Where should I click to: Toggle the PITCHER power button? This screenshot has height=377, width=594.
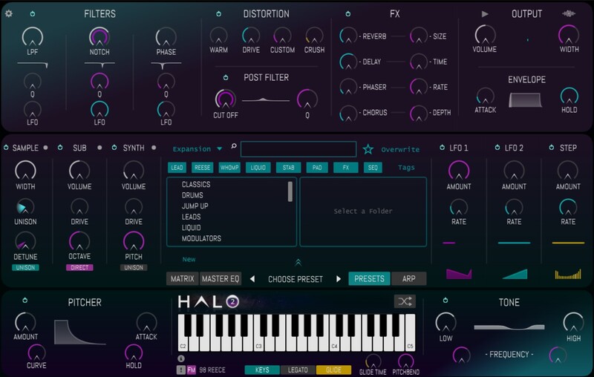tap(25, 301)
